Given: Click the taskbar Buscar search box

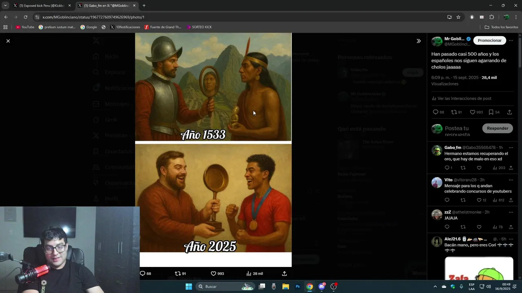Looking at the screenshot, I should pos(226,286).
